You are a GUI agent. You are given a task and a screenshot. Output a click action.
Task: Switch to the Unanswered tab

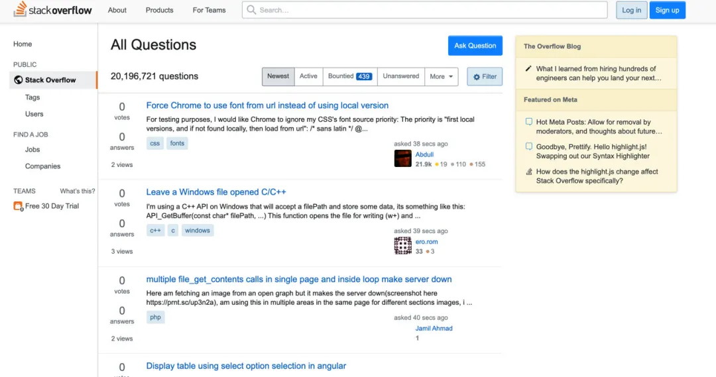pyautogui.click(x=401, y=76)
